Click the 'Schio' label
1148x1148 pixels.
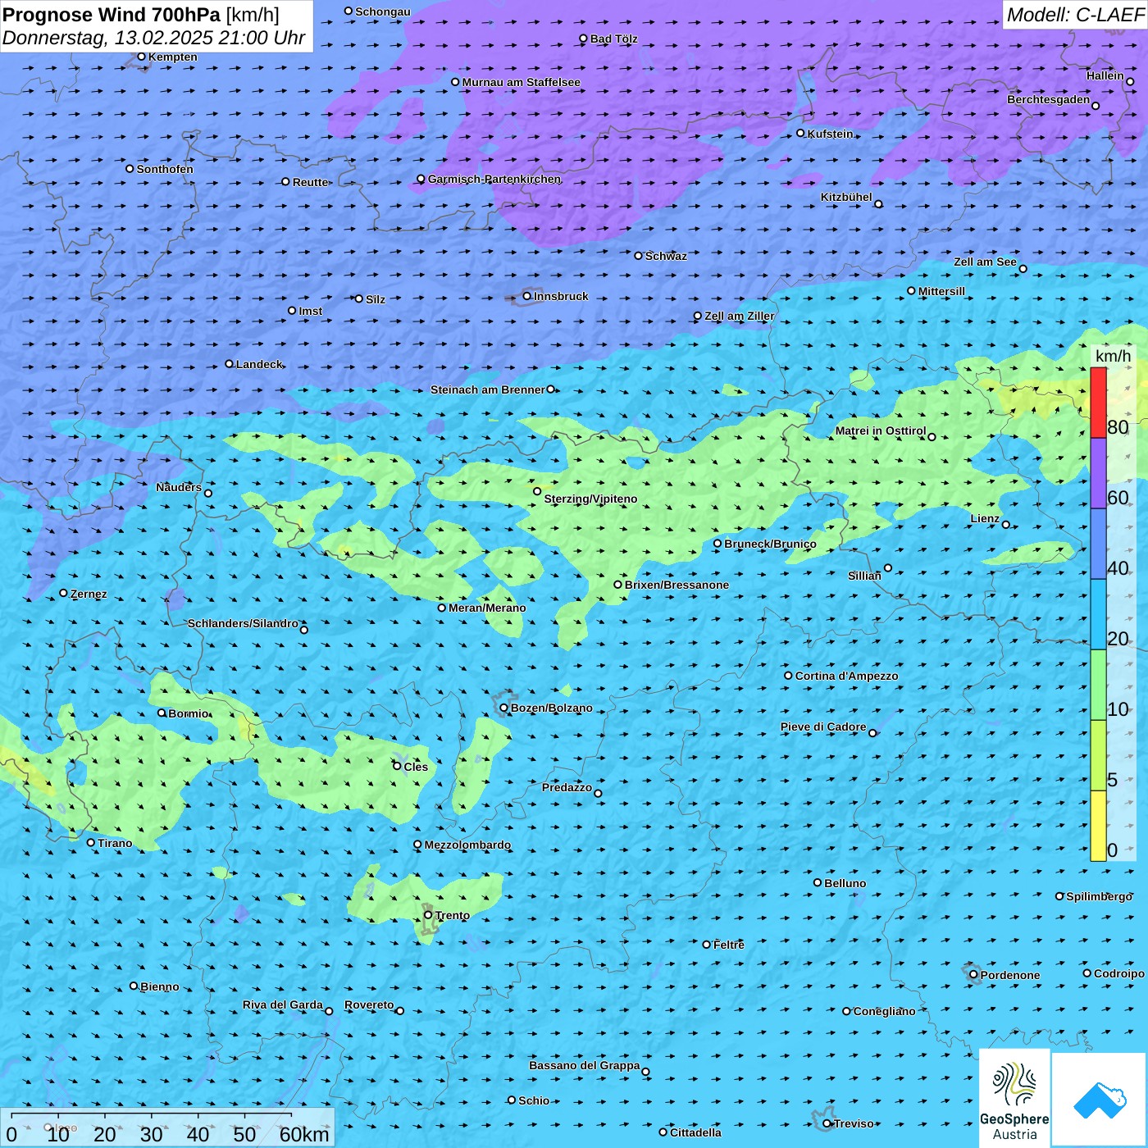(x=534, y=1100)
